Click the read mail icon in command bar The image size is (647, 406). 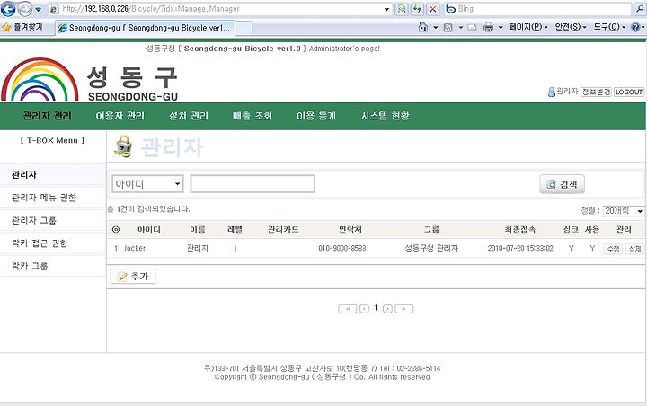click(472, 27)
